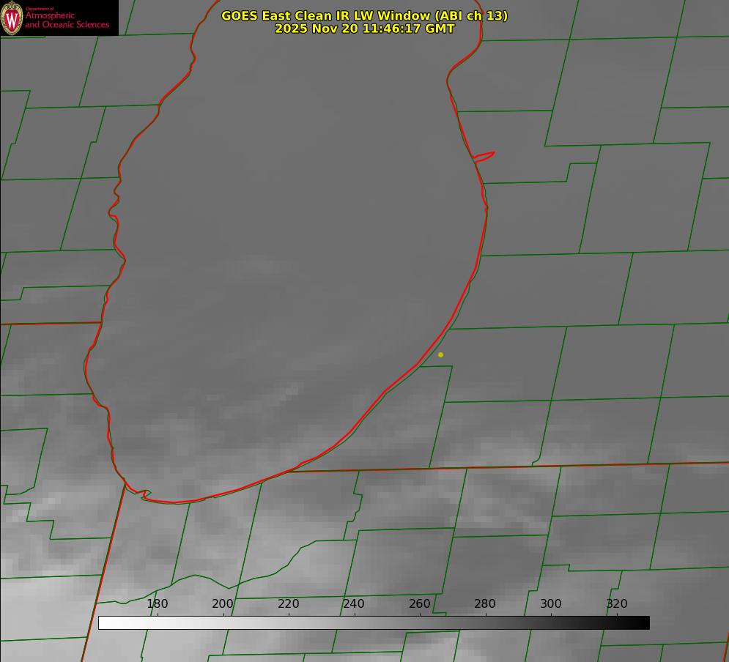Click the 180 colorbar label
The height and width of the screenshot is (662, 729).
[x=157, y=603]
